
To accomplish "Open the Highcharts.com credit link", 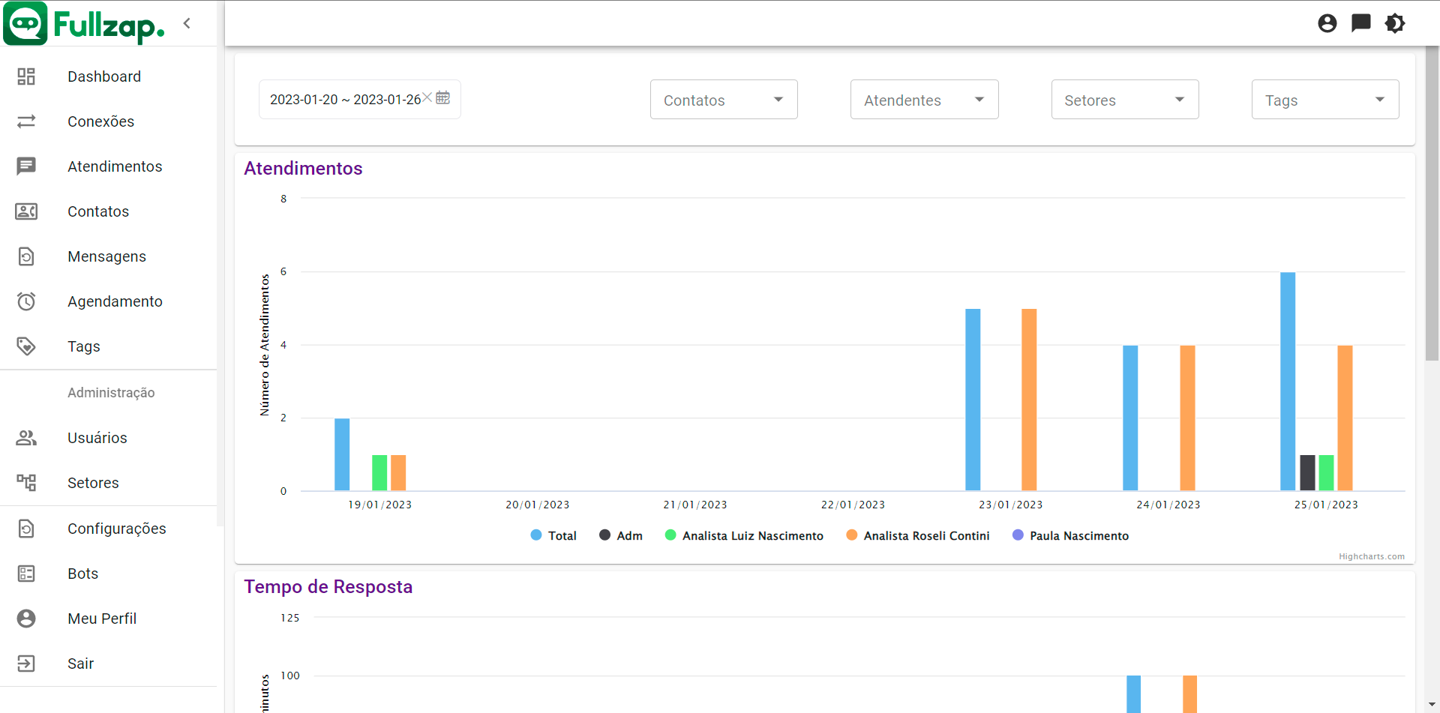I will (x=1371, y=556).
